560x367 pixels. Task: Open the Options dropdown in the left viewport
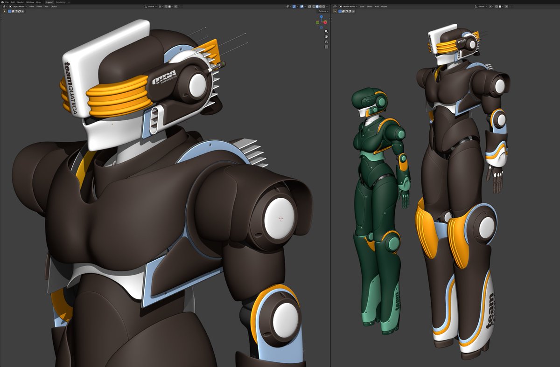pos(323,11)
